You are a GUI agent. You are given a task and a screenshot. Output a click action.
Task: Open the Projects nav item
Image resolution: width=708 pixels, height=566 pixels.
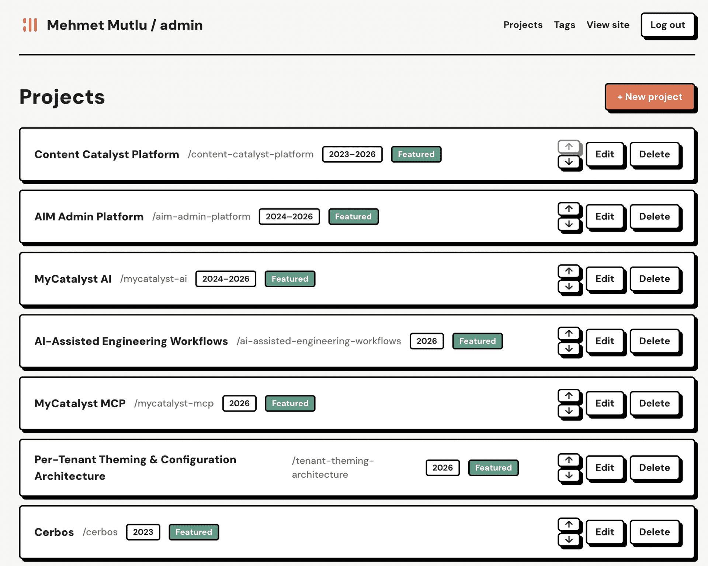523,25
